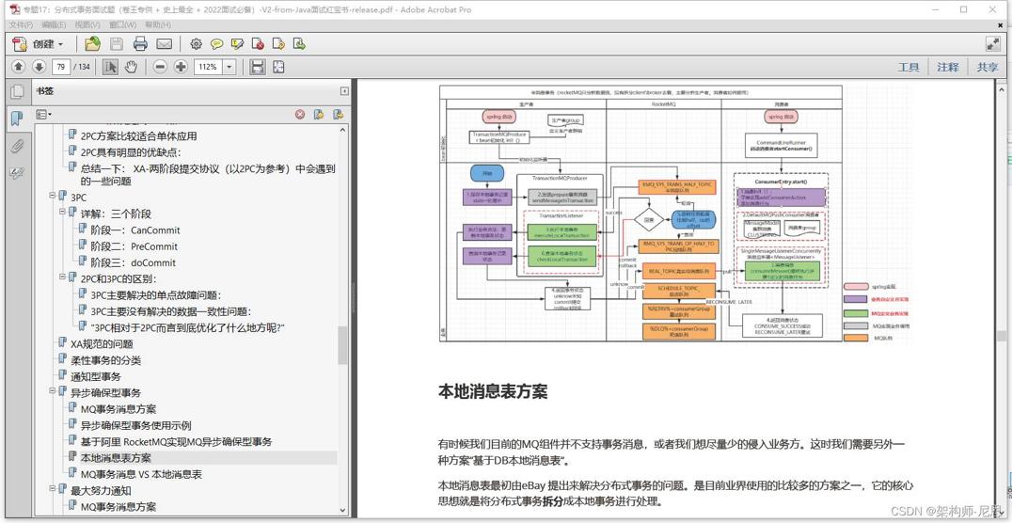The image size is (1012, 523).
Task: Click the delete page icon with red X
Action: pyautogui.click(x=258, y=44)
